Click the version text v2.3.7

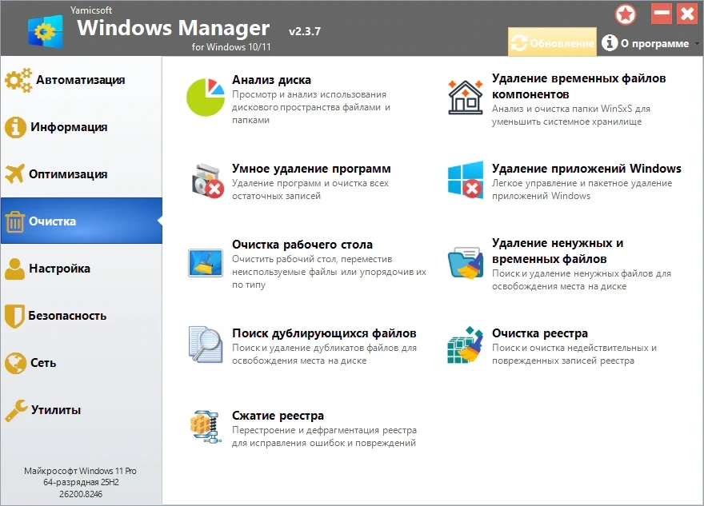tap(305, 31)
